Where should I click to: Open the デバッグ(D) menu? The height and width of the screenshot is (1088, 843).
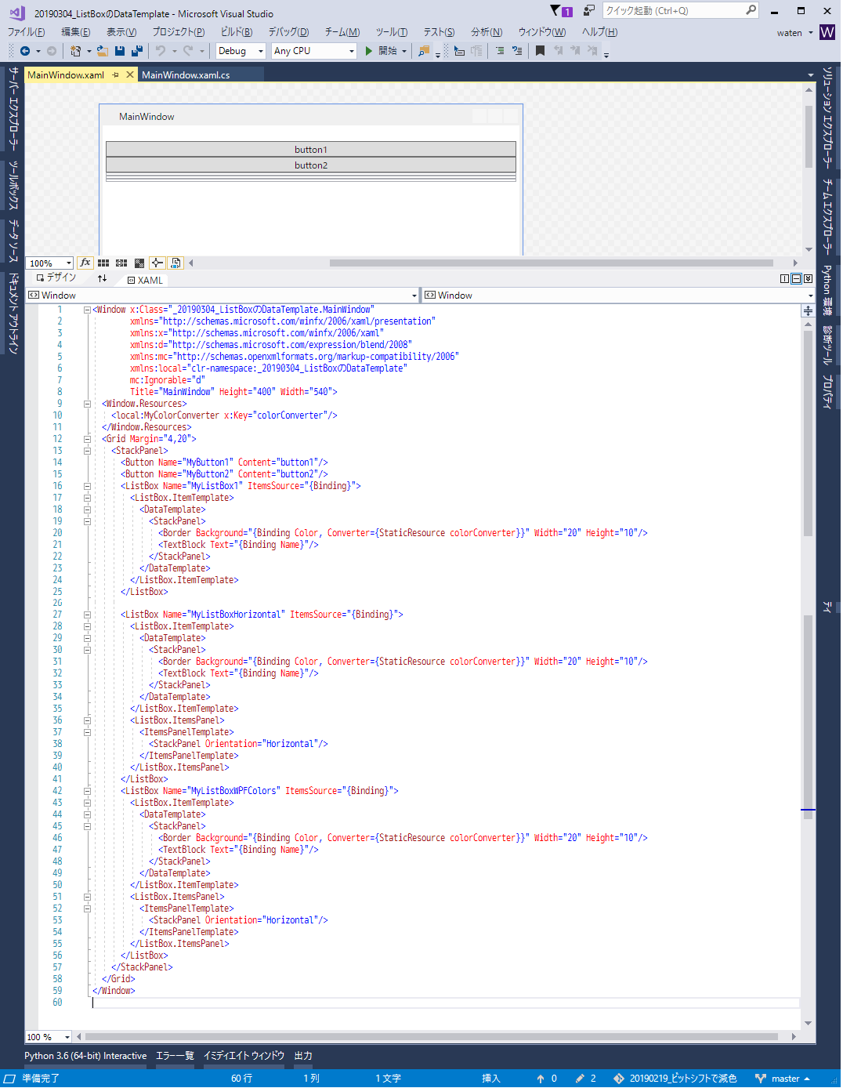[288, 32]
